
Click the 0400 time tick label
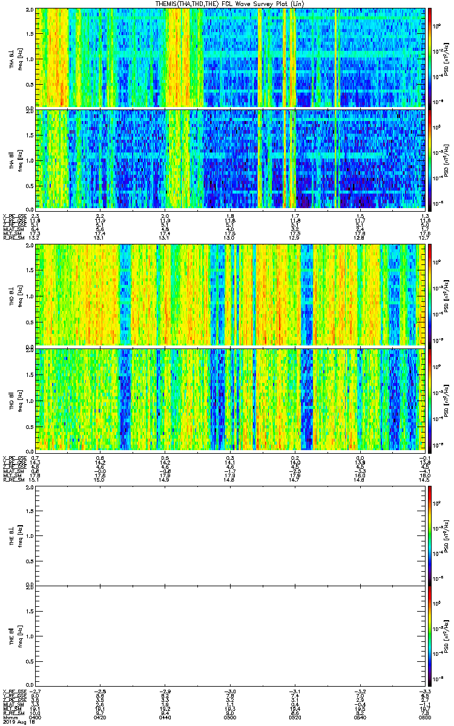click(x=35, y=718)
